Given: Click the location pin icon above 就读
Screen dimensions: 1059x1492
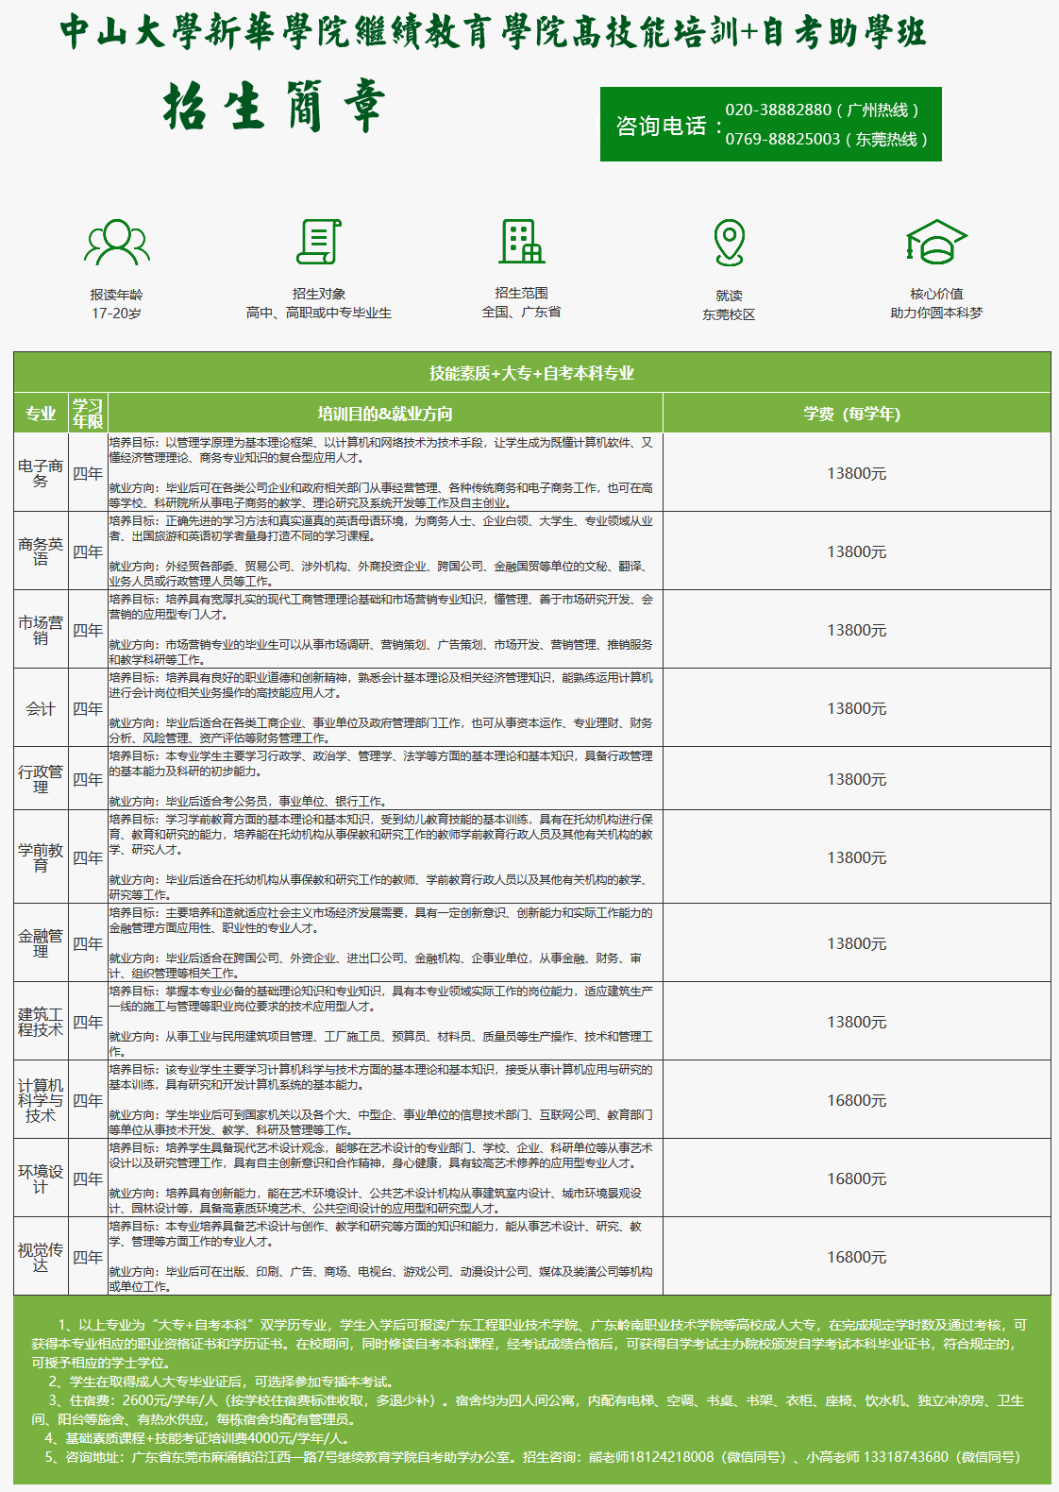Looking at the screenshot, I should point(729,243).
